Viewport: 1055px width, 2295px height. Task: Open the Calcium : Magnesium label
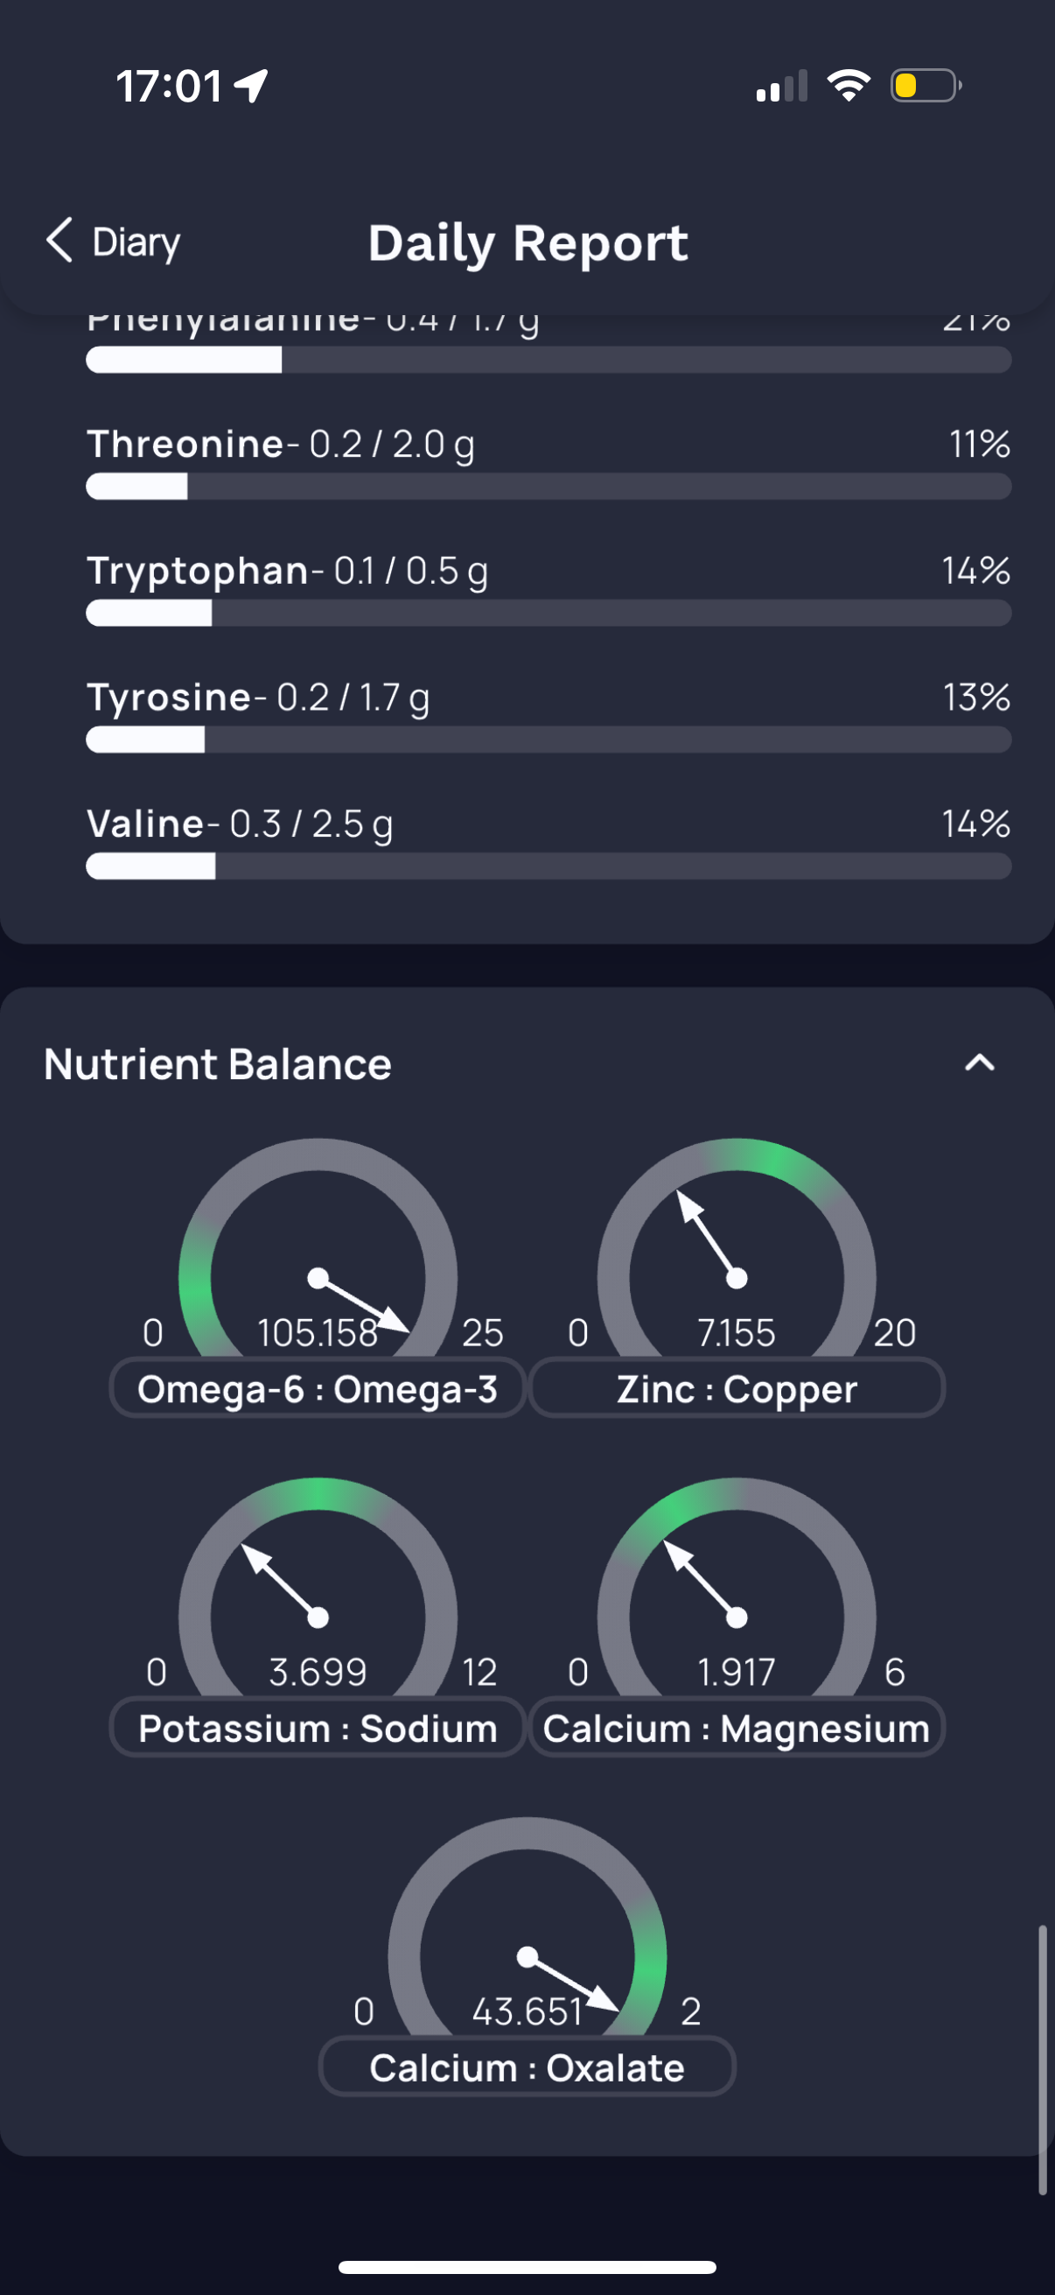click(737, 1729)
